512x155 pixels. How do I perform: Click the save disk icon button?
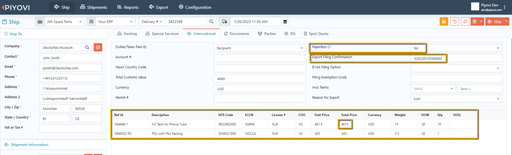pyautogui.click(x=475, y=22)
